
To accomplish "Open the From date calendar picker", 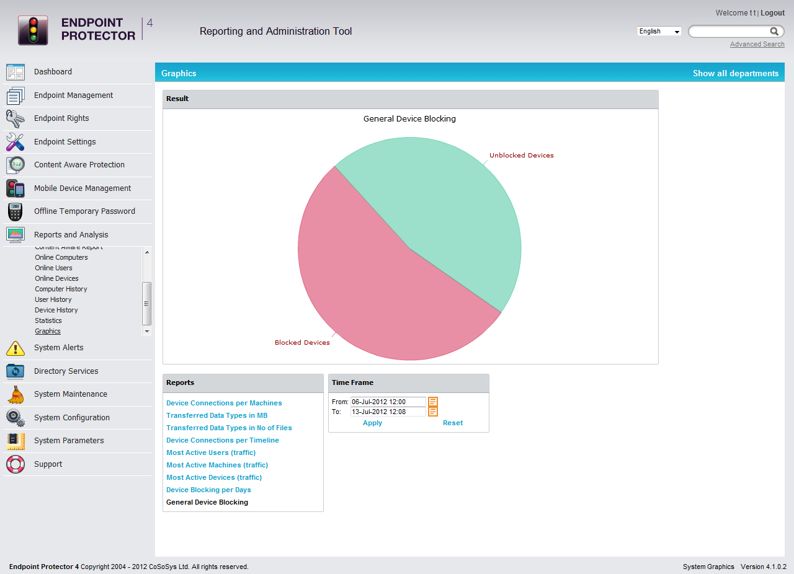I will click(433, 402).
